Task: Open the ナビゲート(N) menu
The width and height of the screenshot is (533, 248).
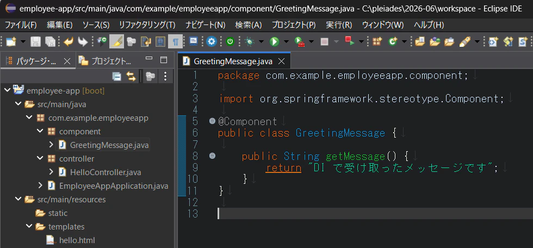Action: click(x=206, y=25)
